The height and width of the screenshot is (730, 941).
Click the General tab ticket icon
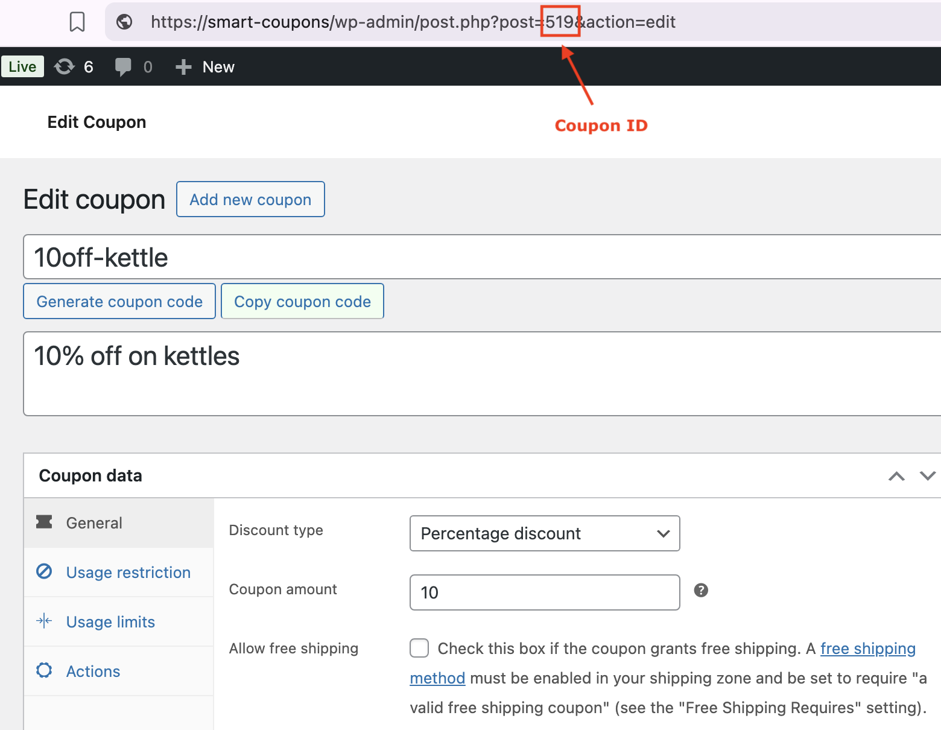tap(44, 522)
